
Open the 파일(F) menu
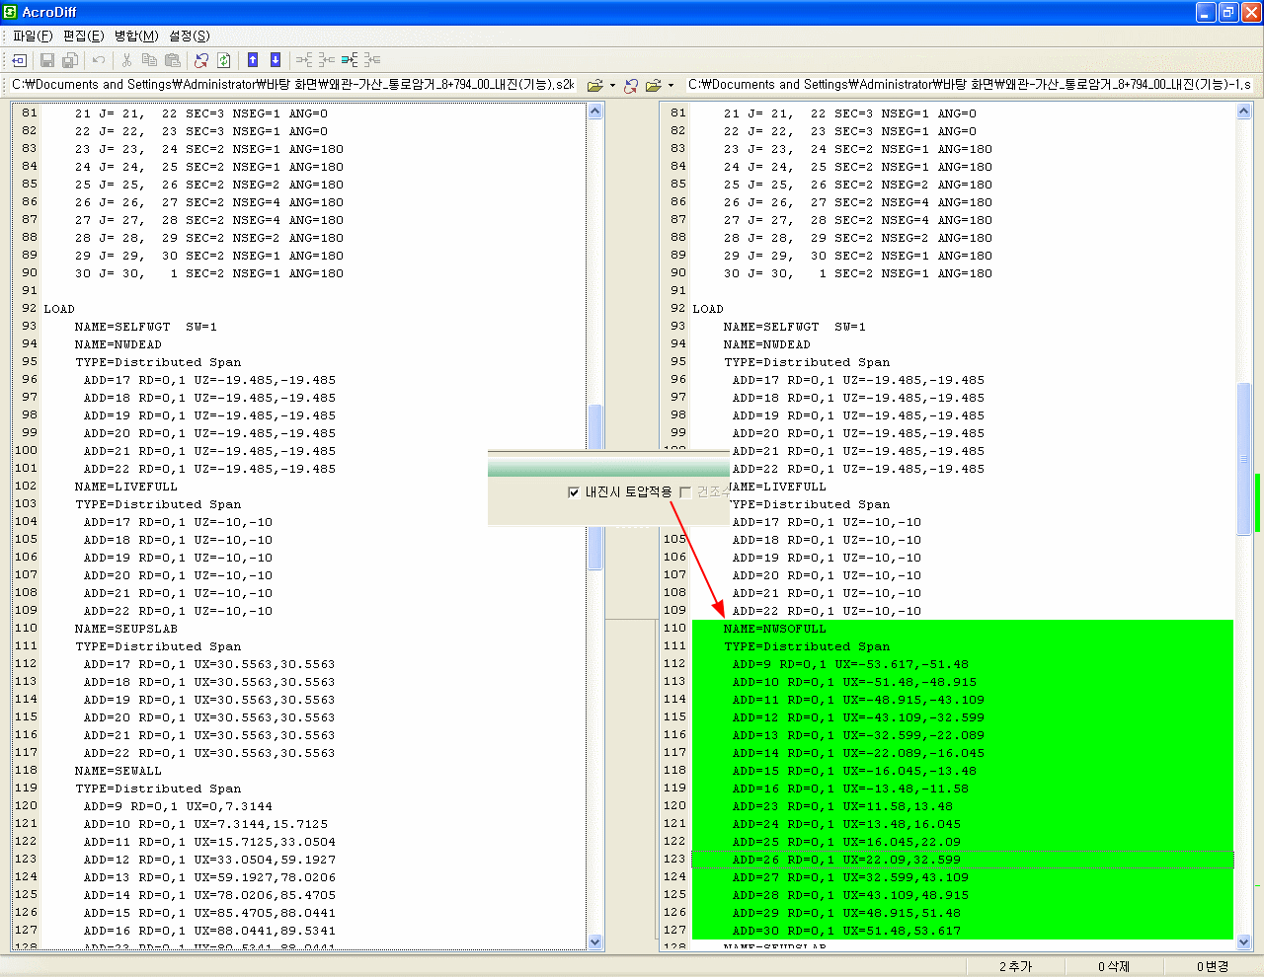pos(33,36)
